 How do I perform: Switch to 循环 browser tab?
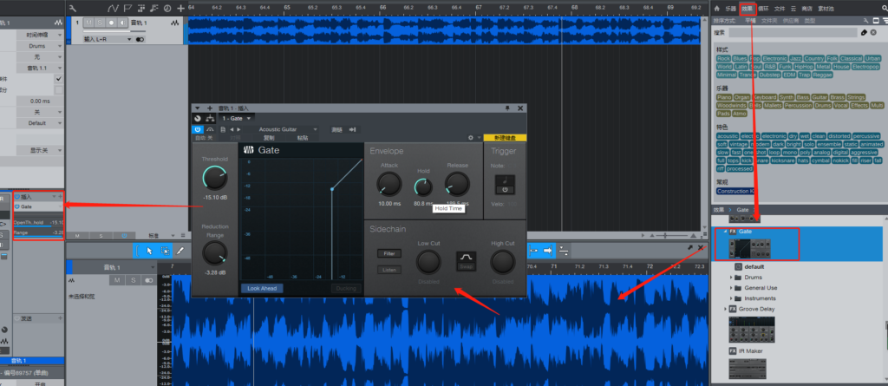[x=763, y=9]
